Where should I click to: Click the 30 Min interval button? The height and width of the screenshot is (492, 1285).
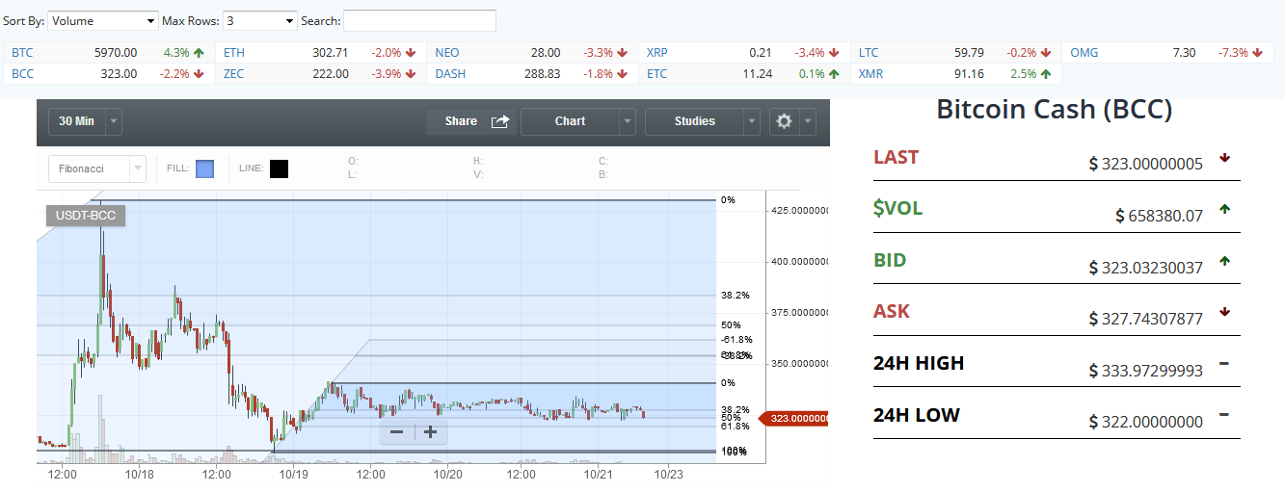(x=76, y=121)
